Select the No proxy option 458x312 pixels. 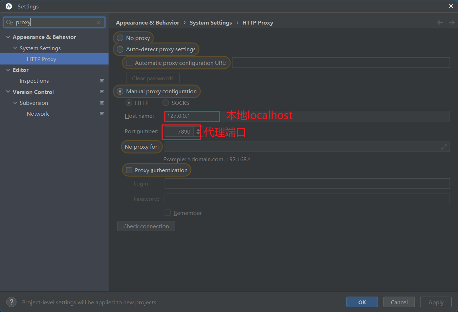pos(120,38)
